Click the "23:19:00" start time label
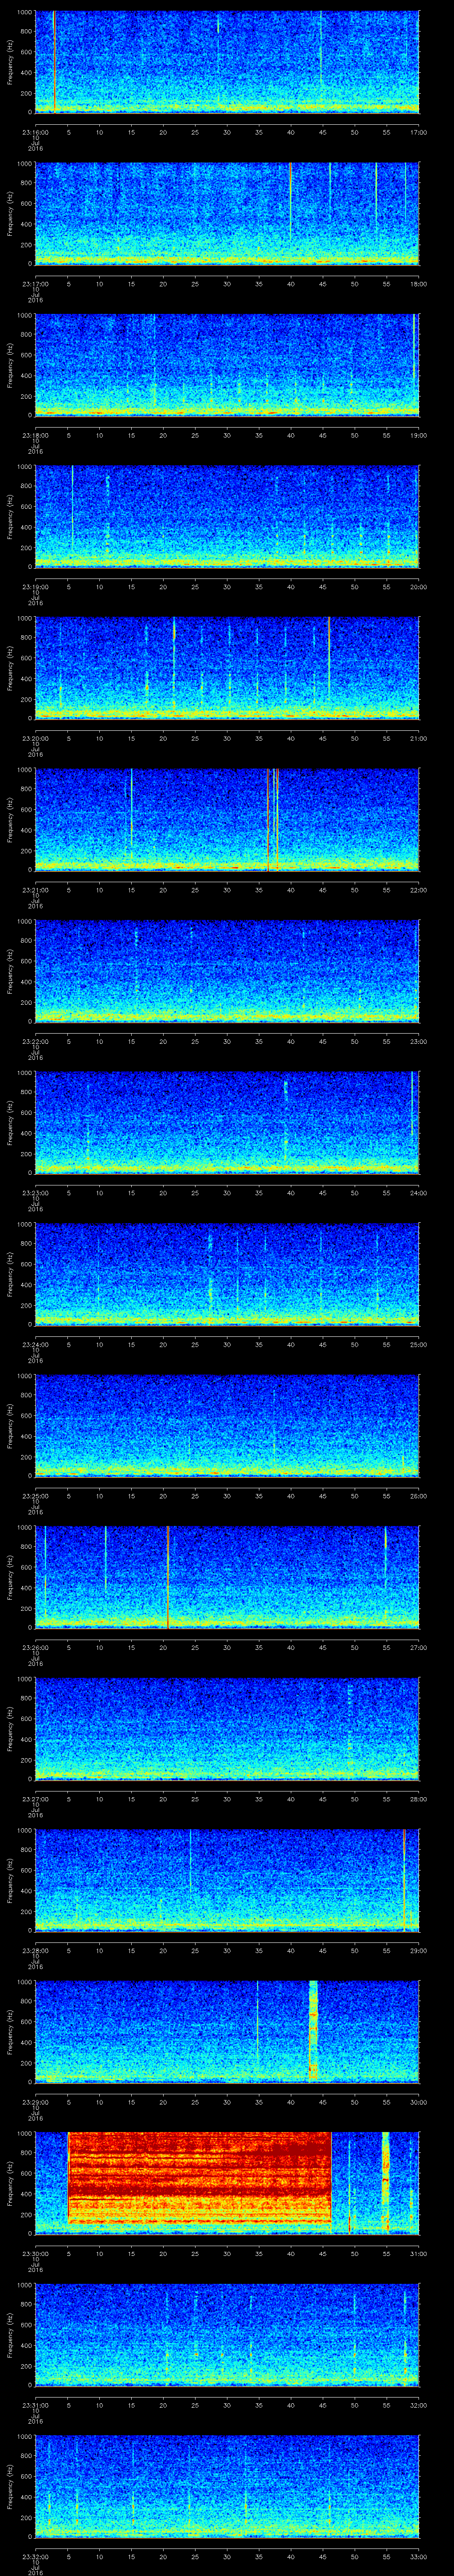Viewport: 454px width, 2576px height. point(35,587)
